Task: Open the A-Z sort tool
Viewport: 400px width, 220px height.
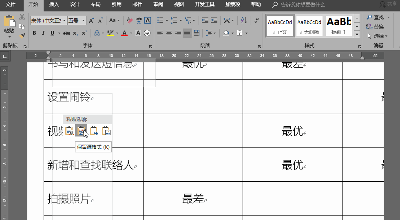Action: pyautogui.click(x=244, y=20)
